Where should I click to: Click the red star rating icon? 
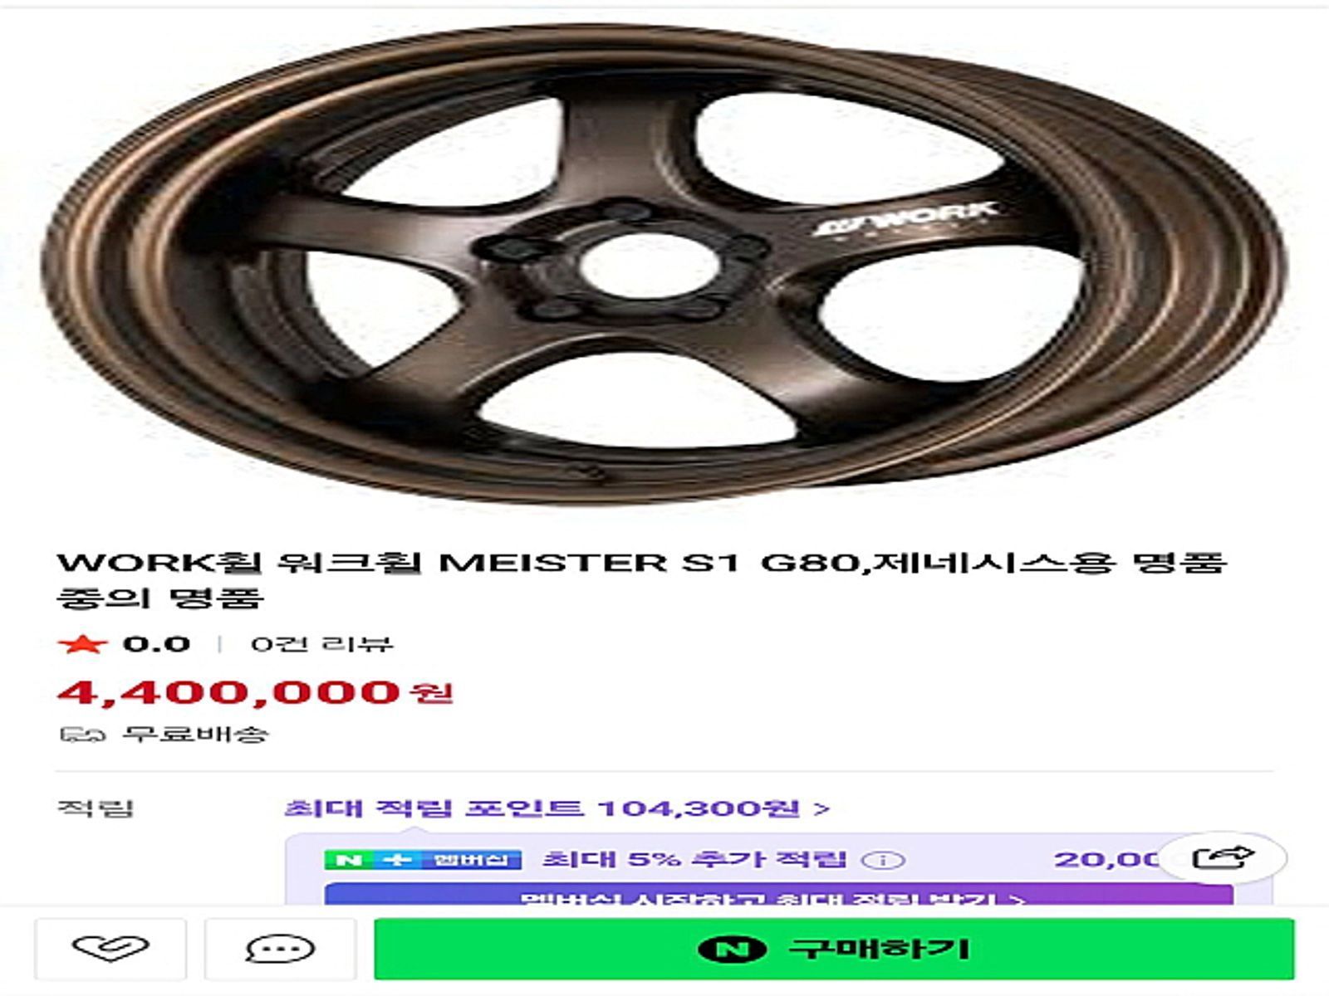click(x=81, y=644)
